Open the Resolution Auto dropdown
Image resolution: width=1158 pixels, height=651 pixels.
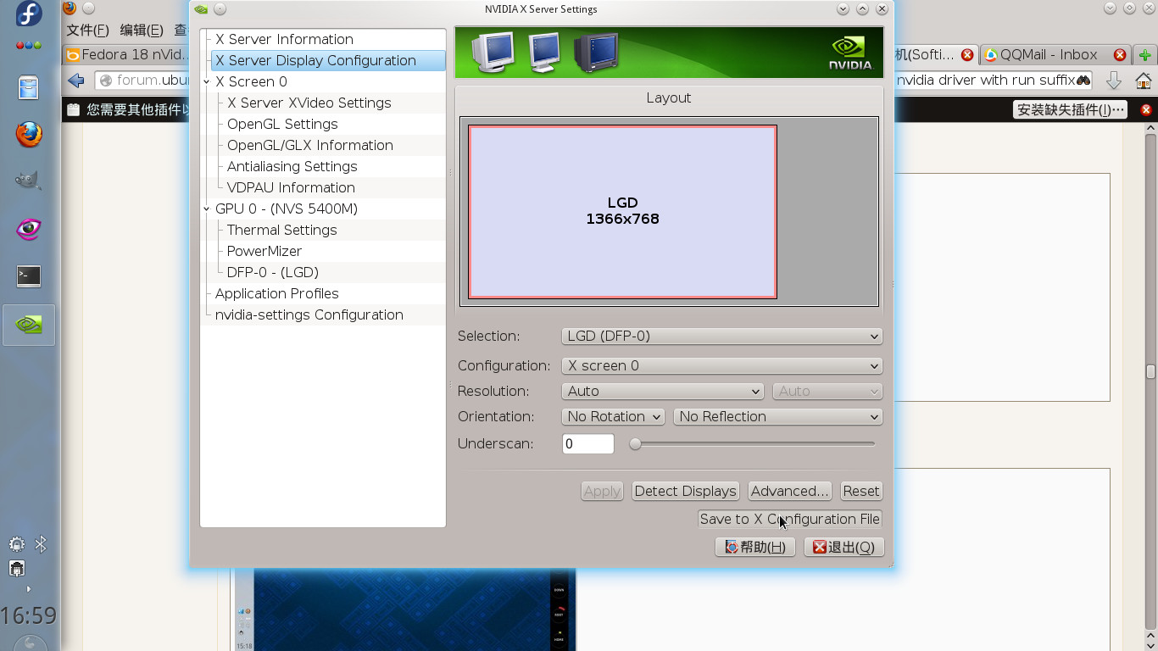[663, 392]
